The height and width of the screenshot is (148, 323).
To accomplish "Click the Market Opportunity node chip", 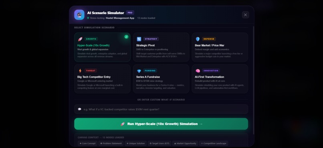I will pos(185,144).
